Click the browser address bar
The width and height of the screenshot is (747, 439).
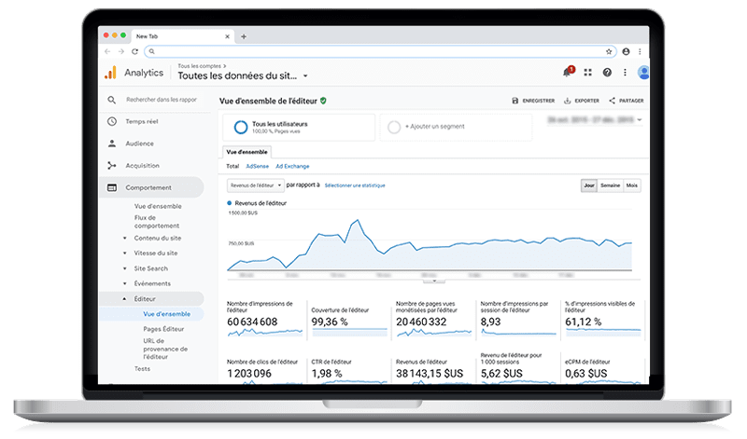click(x=380, y=51)
